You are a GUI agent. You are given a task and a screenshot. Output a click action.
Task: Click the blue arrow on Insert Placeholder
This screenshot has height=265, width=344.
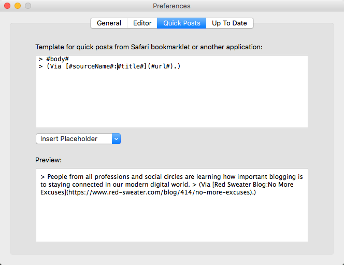[116, 139]
